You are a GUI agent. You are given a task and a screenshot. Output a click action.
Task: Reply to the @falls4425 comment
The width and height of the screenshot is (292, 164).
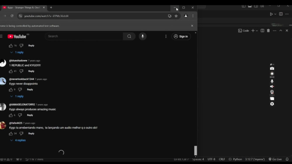(31, 133)
